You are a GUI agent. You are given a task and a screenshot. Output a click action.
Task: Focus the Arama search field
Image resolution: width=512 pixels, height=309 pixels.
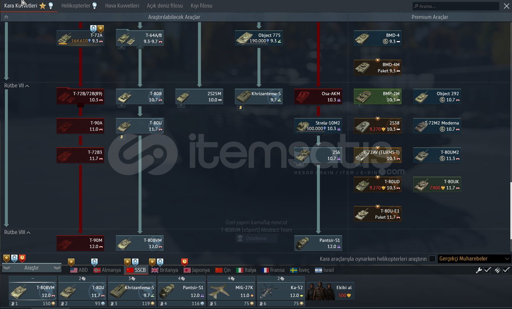pos(456,6)
